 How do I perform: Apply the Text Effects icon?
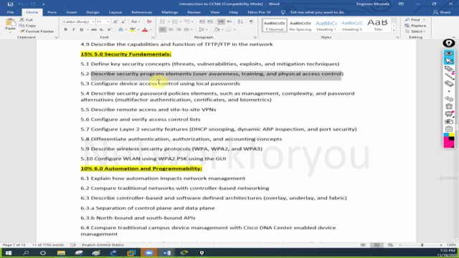(x=121, y=29)
